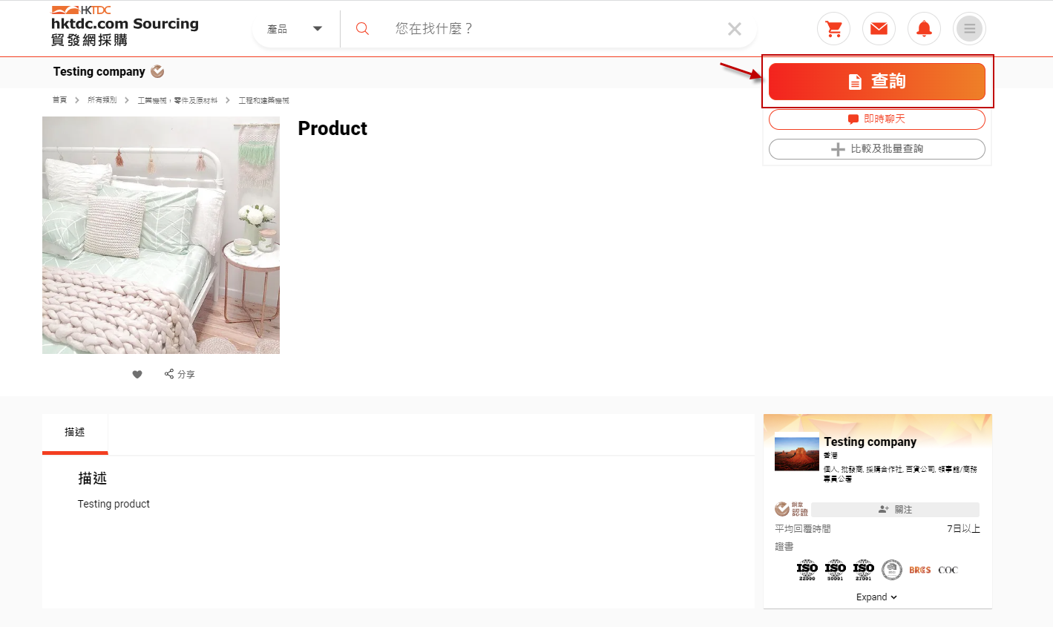Go to hktdc.com Sourcing logo
This screenshot has width=1053, height=627.
pyautogui.click(x=125, y=26)
